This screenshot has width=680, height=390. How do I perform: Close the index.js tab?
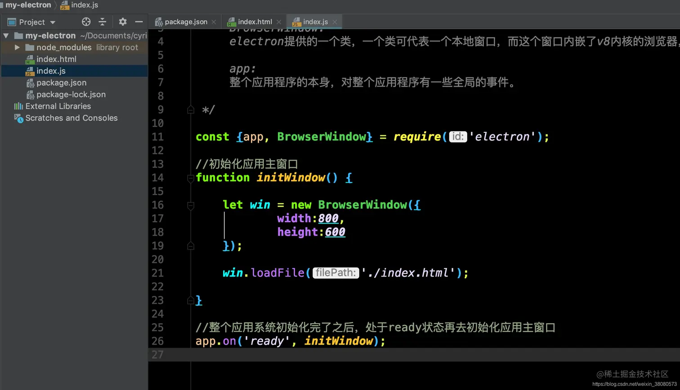(x=335, y=22)
